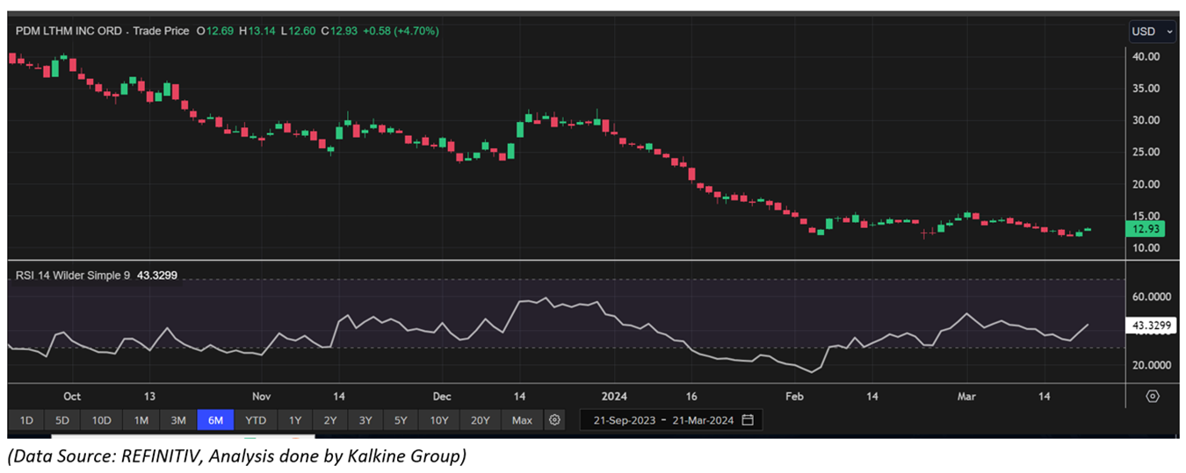This screenshot has width=1186, height=473.
Task: Switch to the 3M period
Action: tap(178, 420)
